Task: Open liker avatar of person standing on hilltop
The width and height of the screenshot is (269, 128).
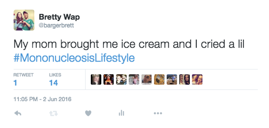Action: coord(172,79)
